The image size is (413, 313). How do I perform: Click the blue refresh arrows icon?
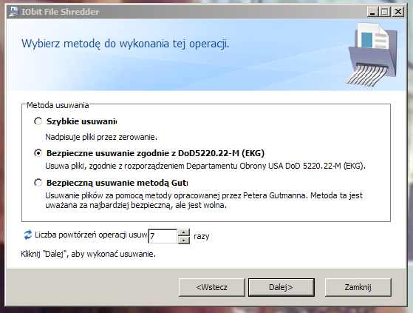point(28,235)
